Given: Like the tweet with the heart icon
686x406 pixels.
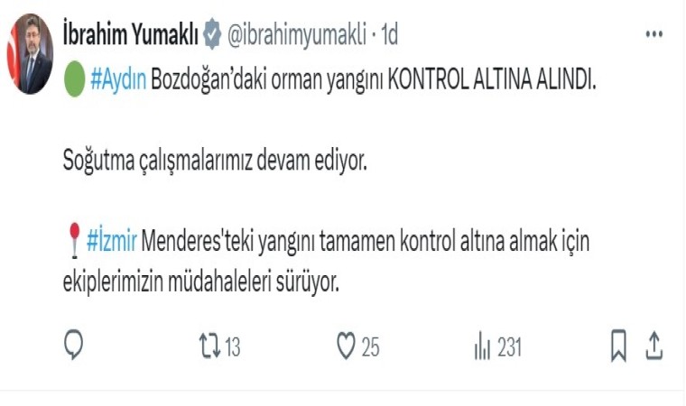Looking at the screenshot, I should [346, 346].
